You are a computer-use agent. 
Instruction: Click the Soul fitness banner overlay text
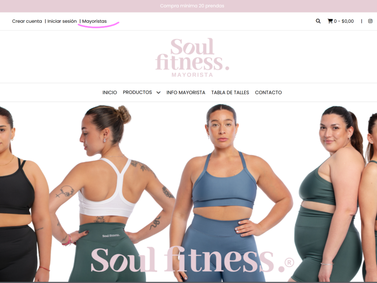192,260
